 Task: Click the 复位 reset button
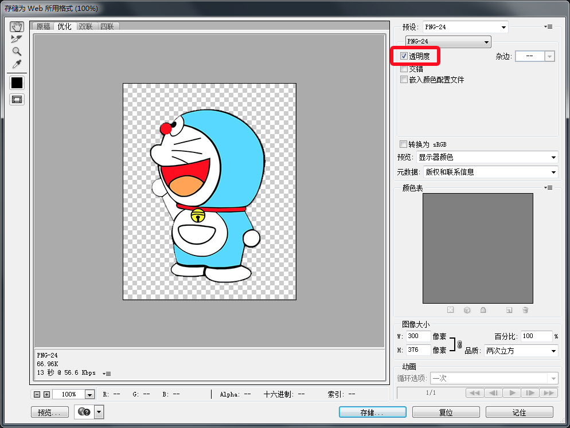(x=446, y=412)
